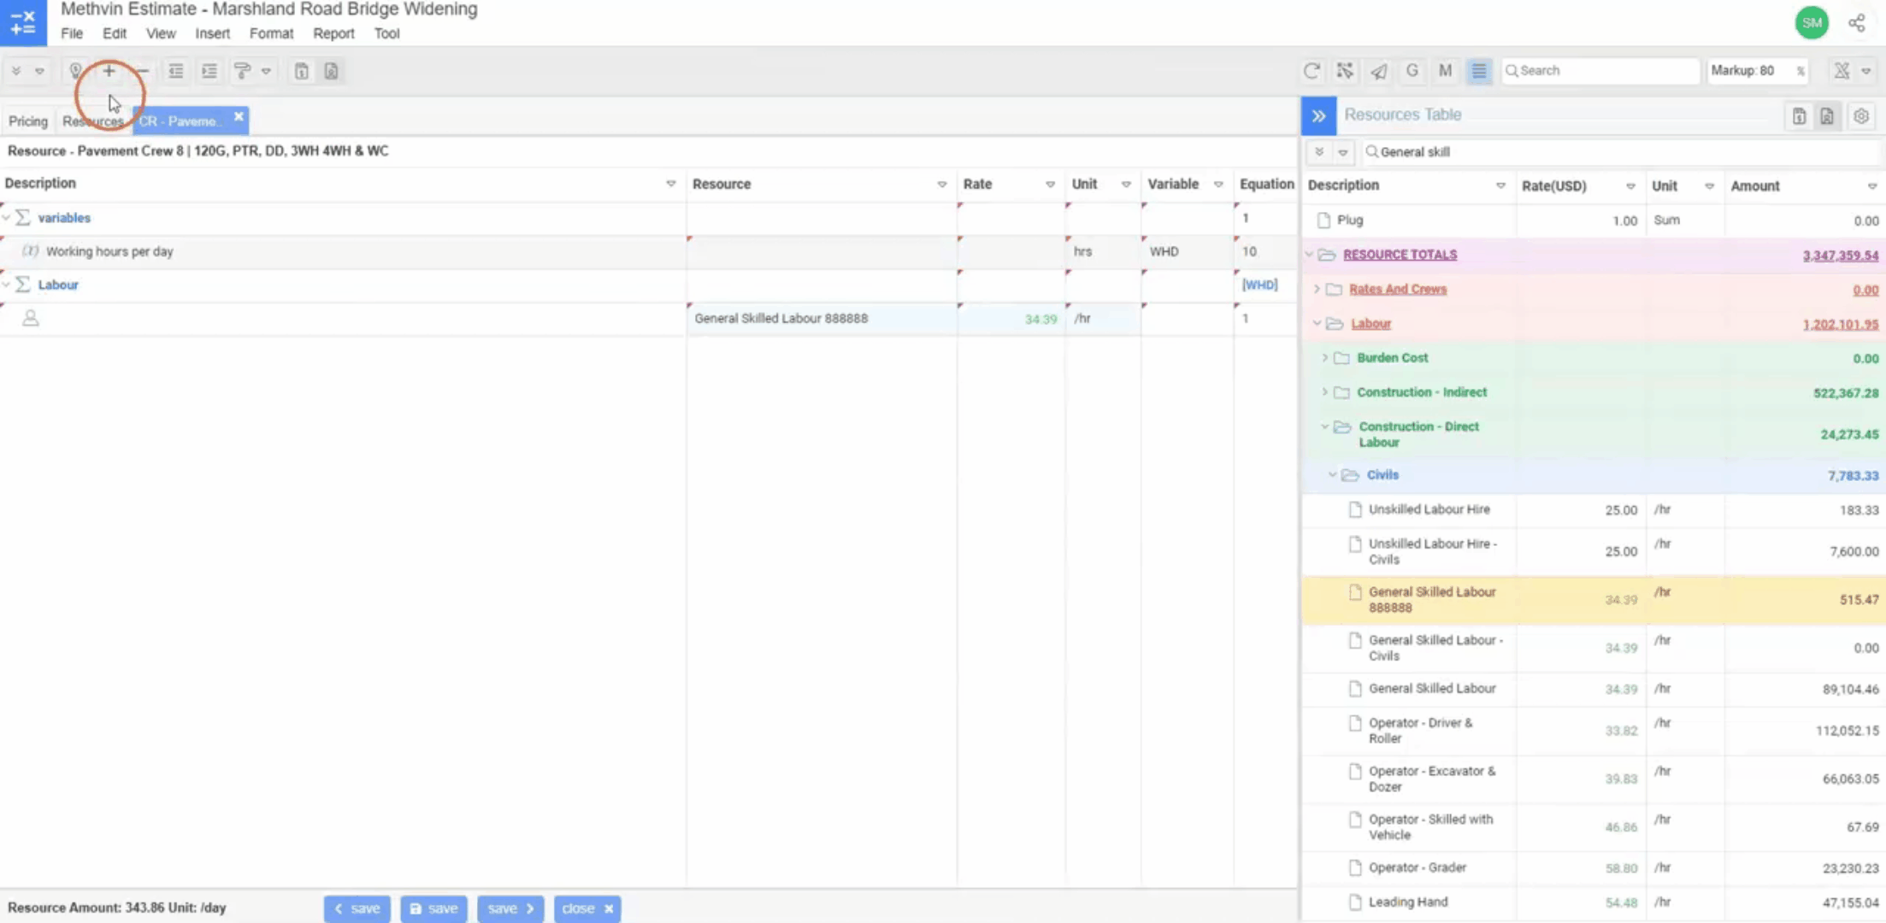Select the yellow-highlighted General Skilled Labour 888888 row
Screen dimensions: 1886x923
tap(1432, 600)
